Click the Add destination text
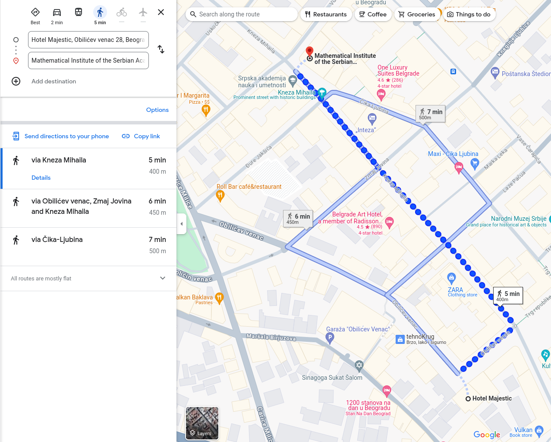 (54, 81)
